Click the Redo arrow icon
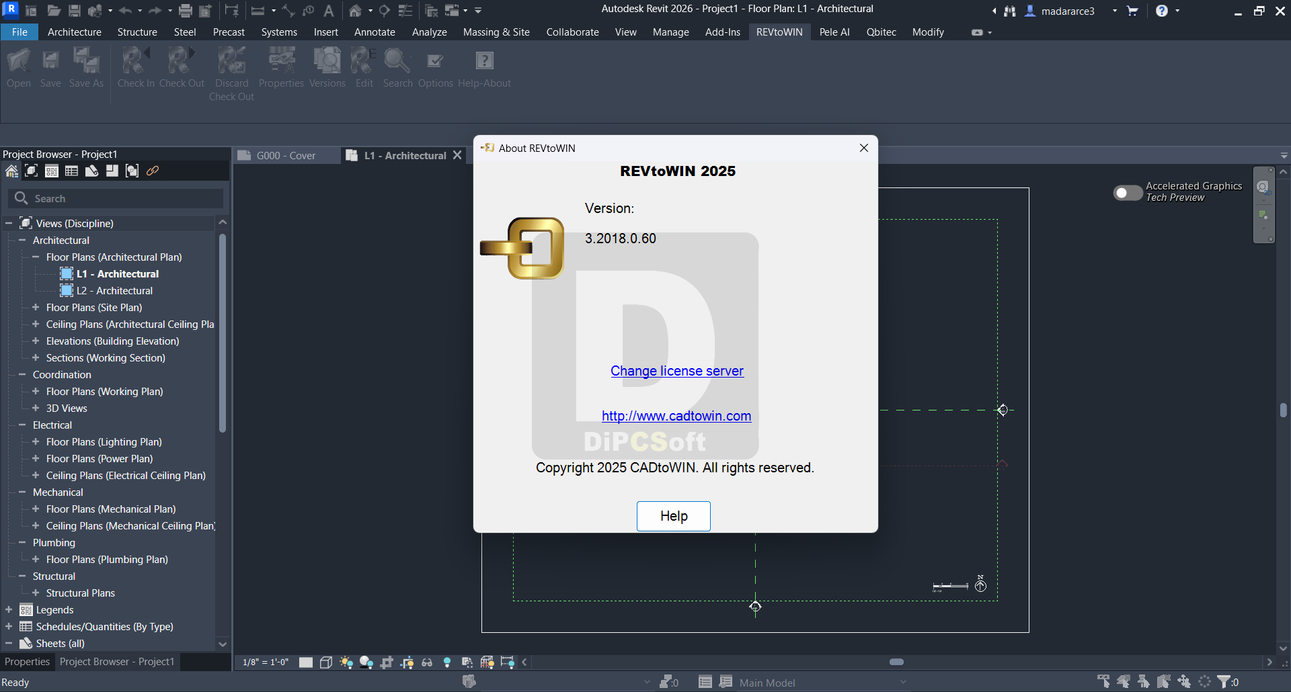The image size is (1291, 692). pos(155,11)
